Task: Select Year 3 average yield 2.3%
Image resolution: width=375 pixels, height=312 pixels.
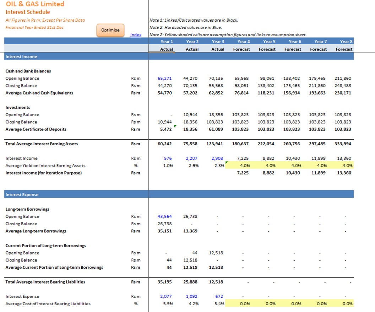Action: pyautogui.click(x=219, y=166)
